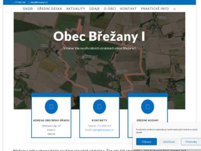The width and height of the screenshot is (201, 151).
Task: Click the search icon in navigation bar
Action: (174, 9)
